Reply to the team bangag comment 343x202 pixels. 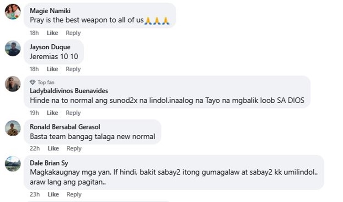pyautogui.click(x=74, y=149)
